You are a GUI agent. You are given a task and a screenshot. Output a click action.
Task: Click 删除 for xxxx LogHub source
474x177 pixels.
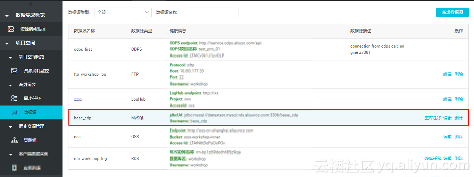pos(459,99)
